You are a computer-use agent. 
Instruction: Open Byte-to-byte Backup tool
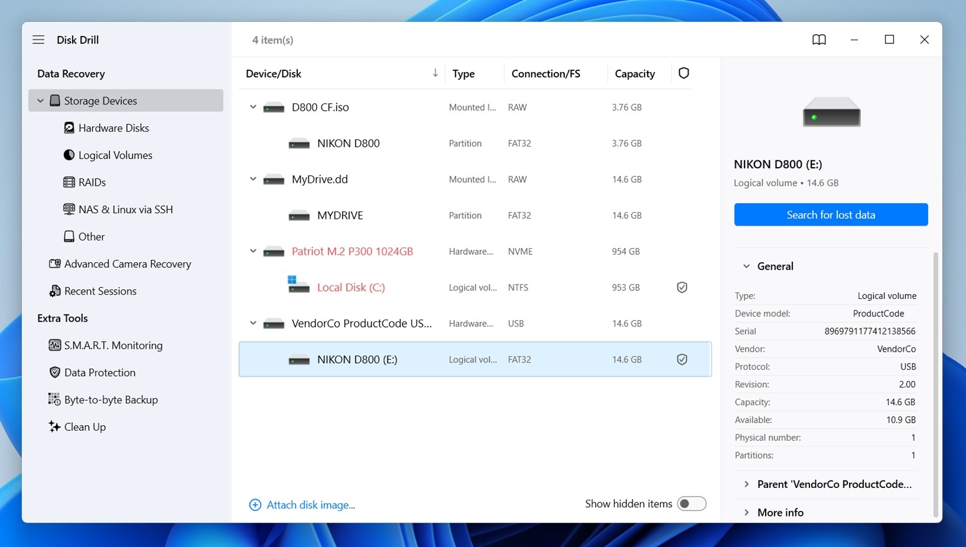coord(111,400)
